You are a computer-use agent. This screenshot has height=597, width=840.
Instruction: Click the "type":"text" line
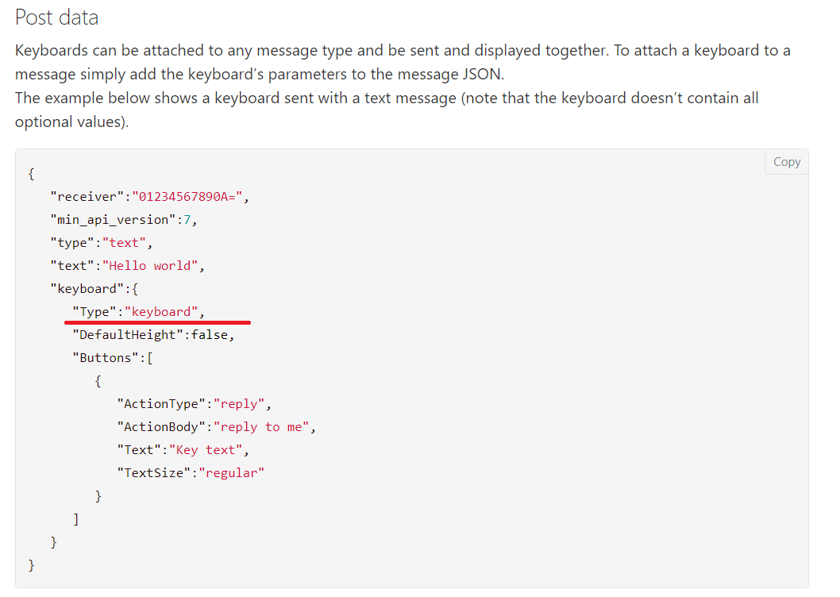click(102, 243)
